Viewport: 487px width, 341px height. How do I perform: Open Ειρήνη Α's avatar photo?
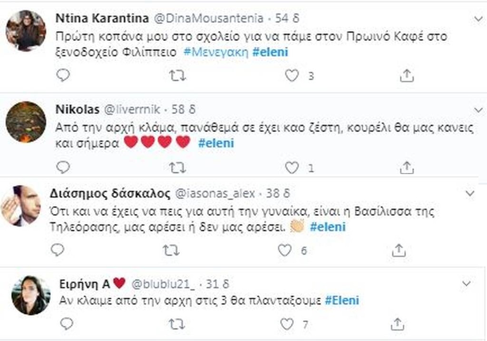coord(31,295)
